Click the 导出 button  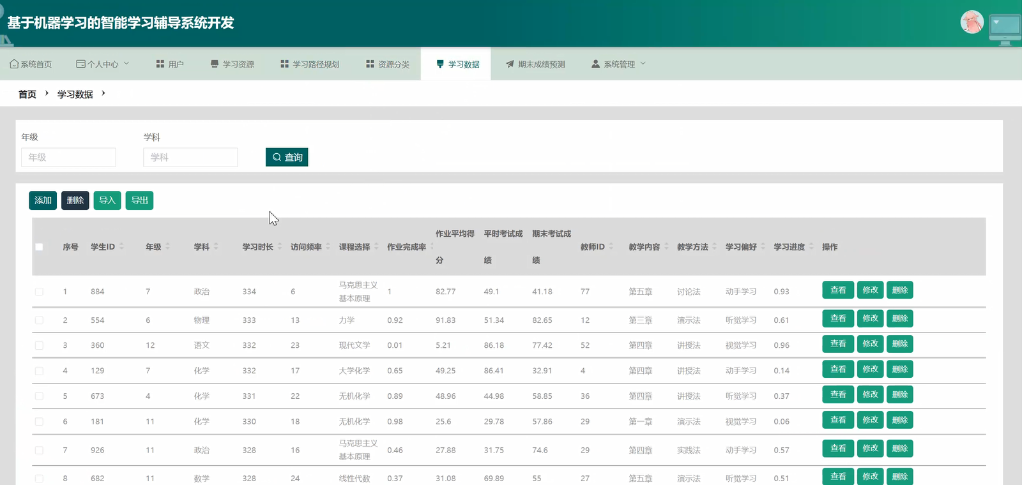139,200
